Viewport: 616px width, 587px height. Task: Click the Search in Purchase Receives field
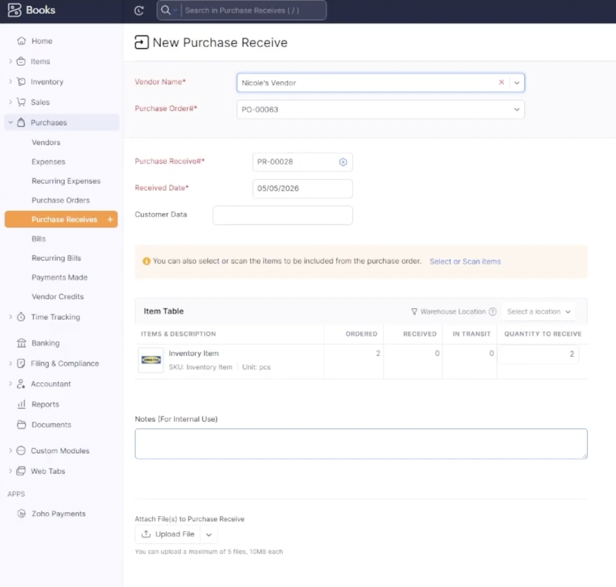click(x=253, y=11)
